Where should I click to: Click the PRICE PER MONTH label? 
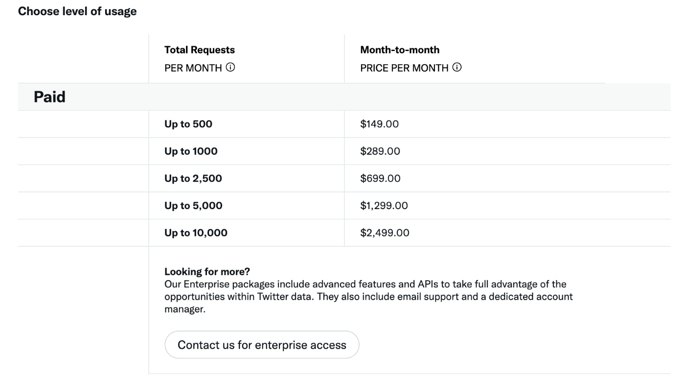(x=404, y=68)
